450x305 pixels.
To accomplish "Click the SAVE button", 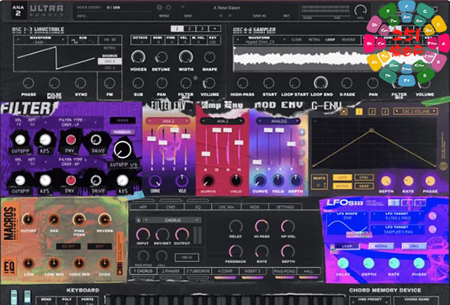I will click(x=188, y=16).
